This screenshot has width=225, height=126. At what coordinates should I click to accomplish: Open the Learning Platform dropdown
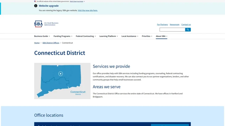click(x=109, y=36)
